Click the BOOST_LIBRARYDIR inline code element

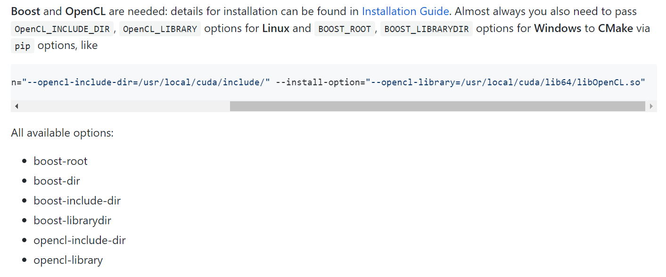tap(426, 29)
